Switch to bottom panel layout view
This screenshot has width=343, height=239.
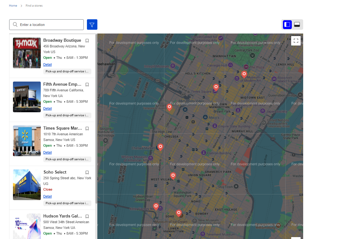point(297,24)
